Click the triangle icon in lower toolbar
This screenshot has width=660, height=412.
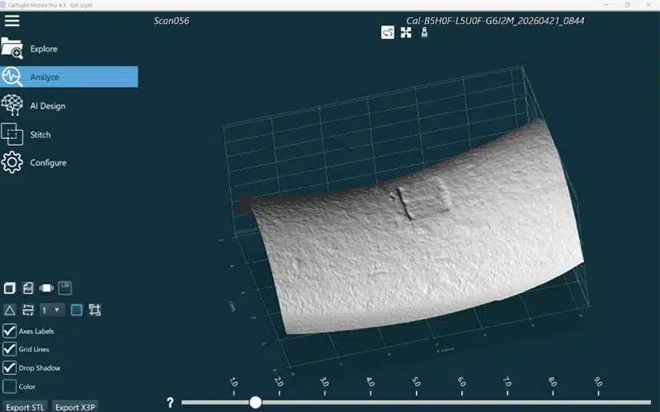pos(9,311)
